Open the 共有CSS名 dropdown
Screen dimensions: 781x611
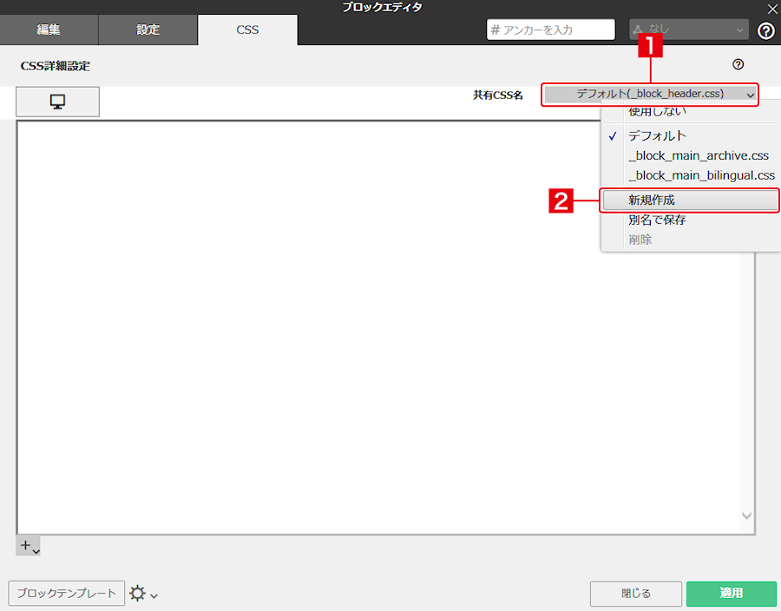coord(650,94)
